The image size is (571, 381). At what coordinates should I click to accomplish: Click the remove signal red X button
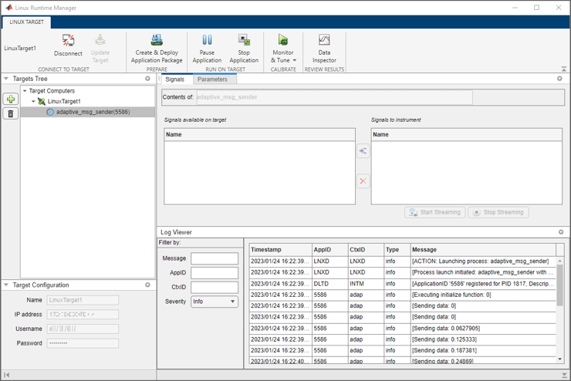(363, 181)
